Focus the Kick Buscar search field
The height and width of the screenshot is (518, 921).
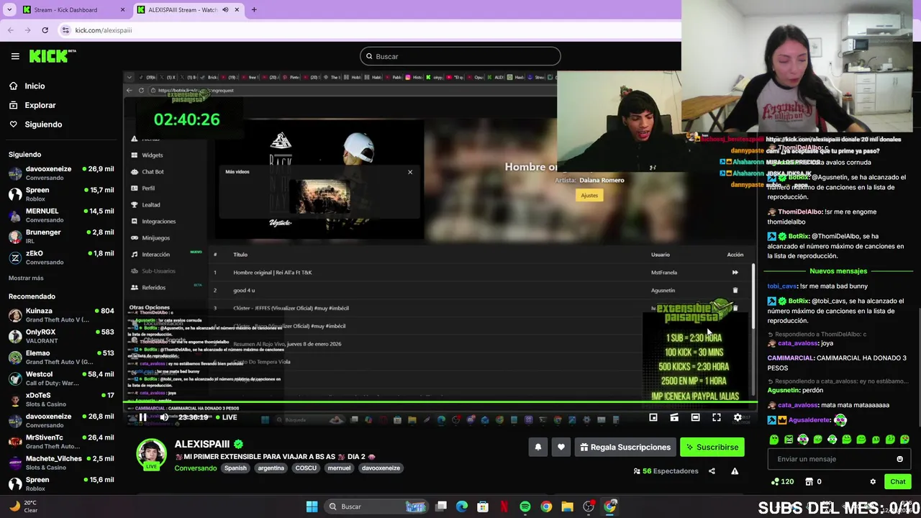[x=460, y=56]
